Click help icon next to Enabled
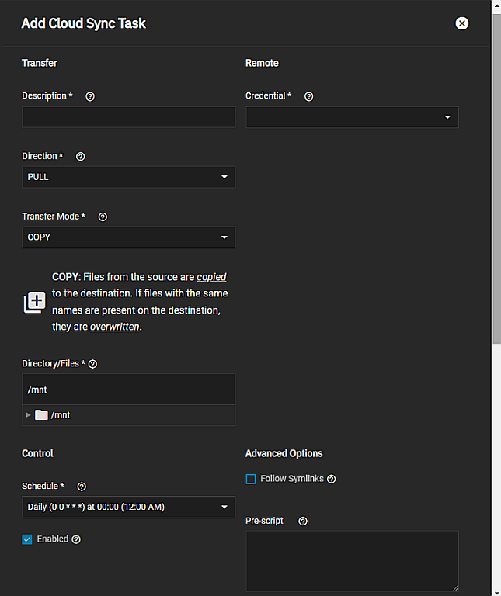501x596 pixels. click(76, 539)
